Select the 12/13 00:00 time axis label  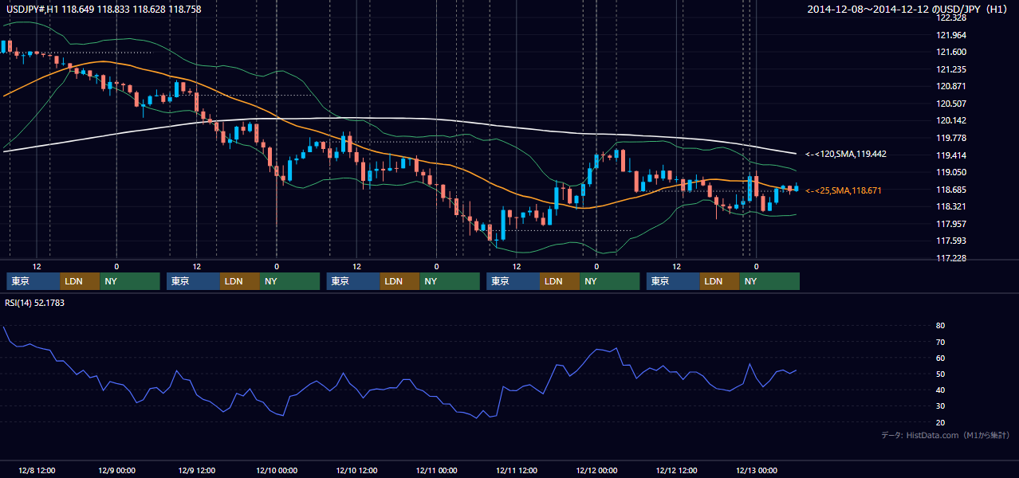757,470
